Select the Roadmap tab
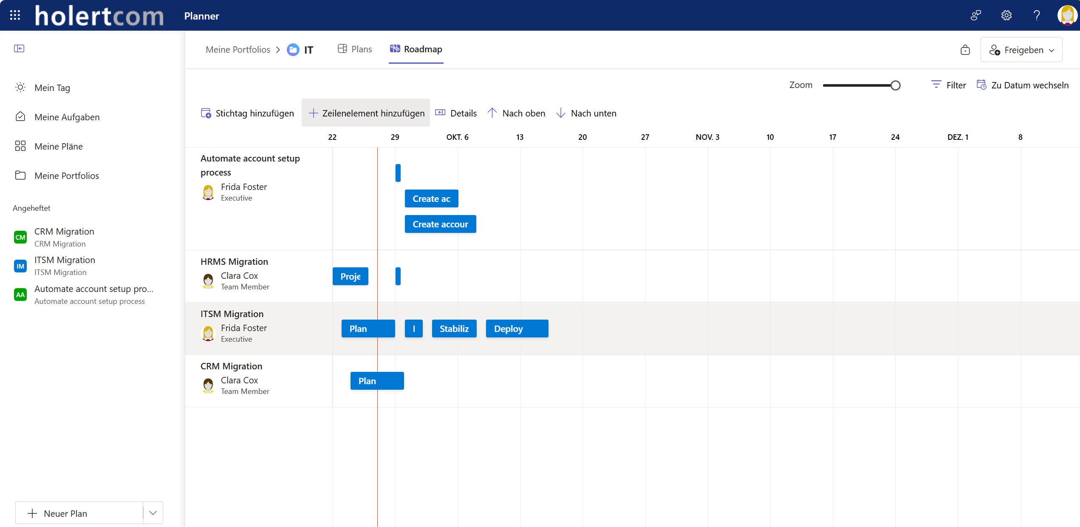The height and width of the screenshot is (527, 1080). point(416,49)
